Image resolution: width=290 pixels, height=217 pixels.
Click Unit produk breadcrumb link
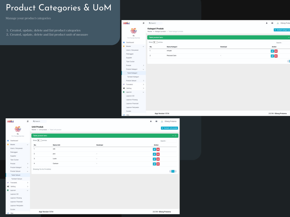coord(43,130)
